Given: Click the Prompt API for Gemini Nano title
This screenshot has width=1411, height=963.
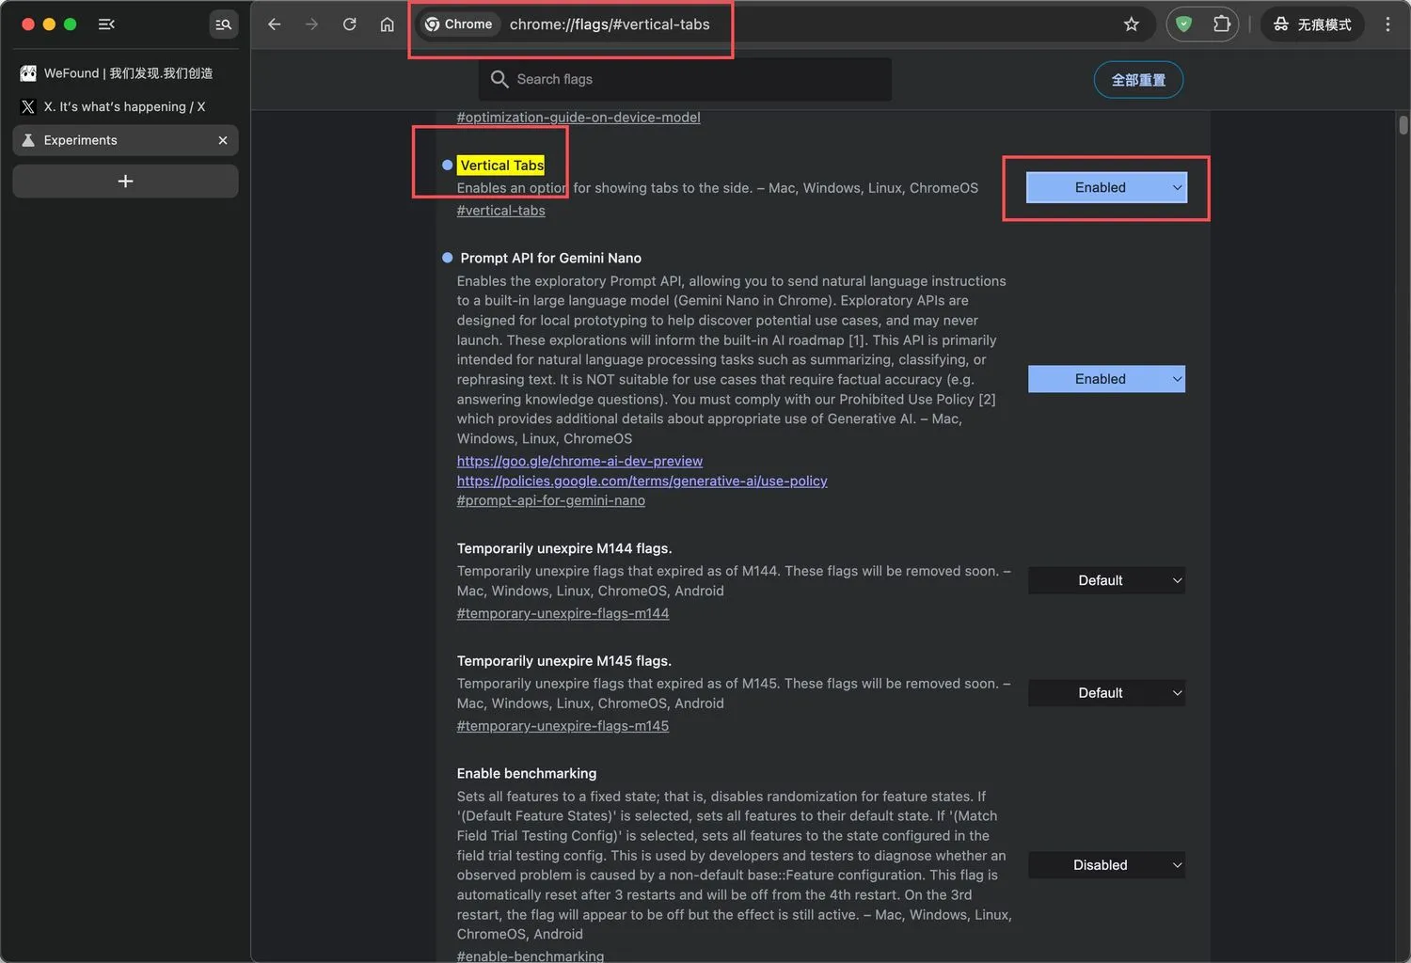Looking at the screenshot, I should coord(551,258).
